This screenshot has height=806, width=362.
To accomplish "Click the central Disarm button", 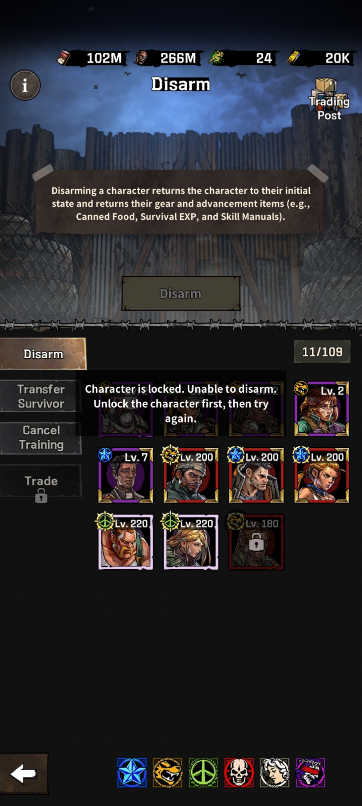I will click(x=181, y=294).
